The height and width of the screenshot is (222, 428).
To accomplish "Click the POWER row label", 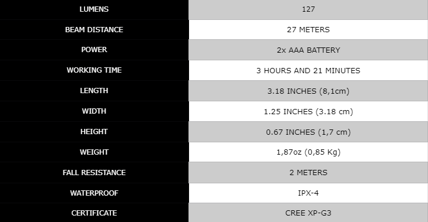I will [94, 50].
